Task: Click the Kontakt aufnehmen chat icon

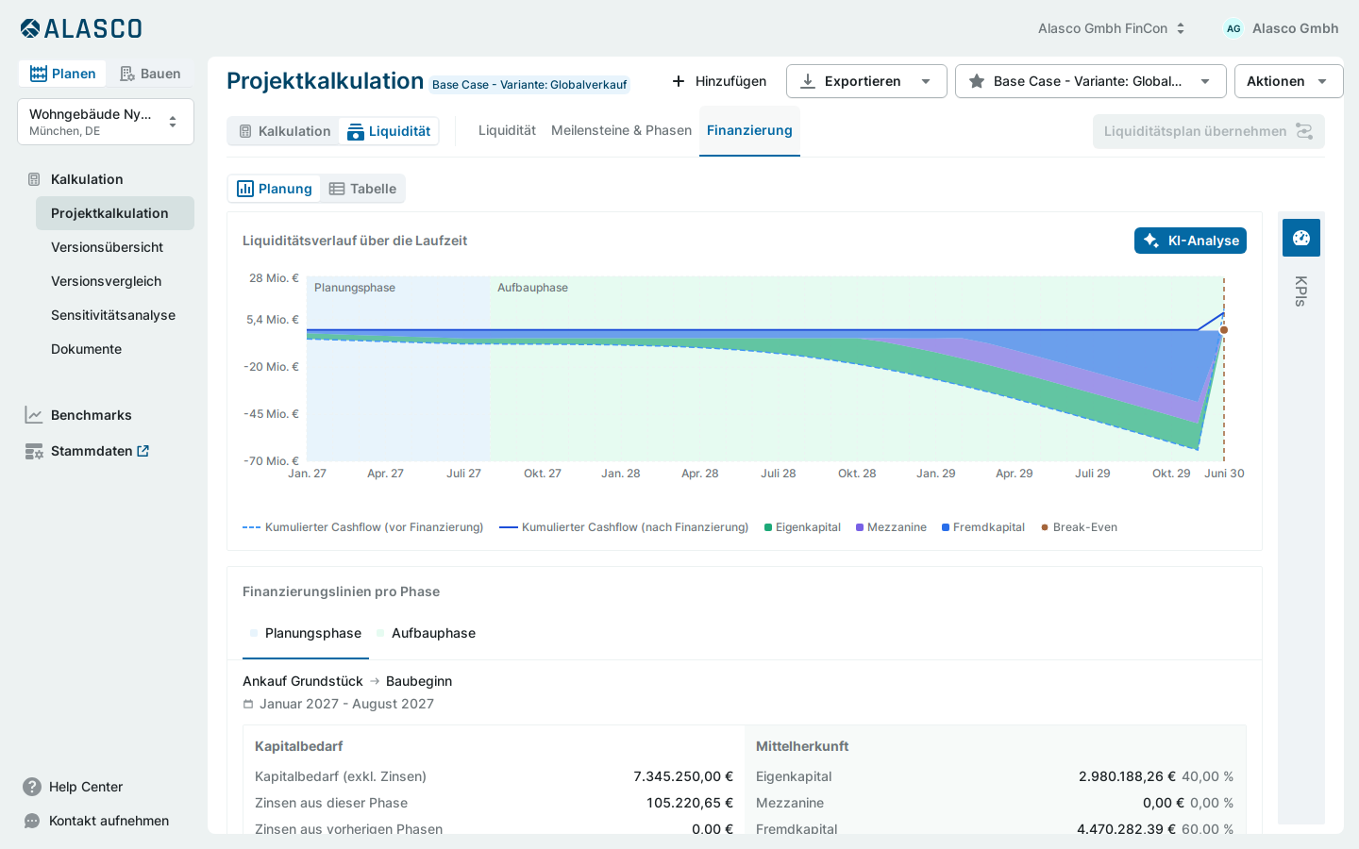Action: click(32, 821)
